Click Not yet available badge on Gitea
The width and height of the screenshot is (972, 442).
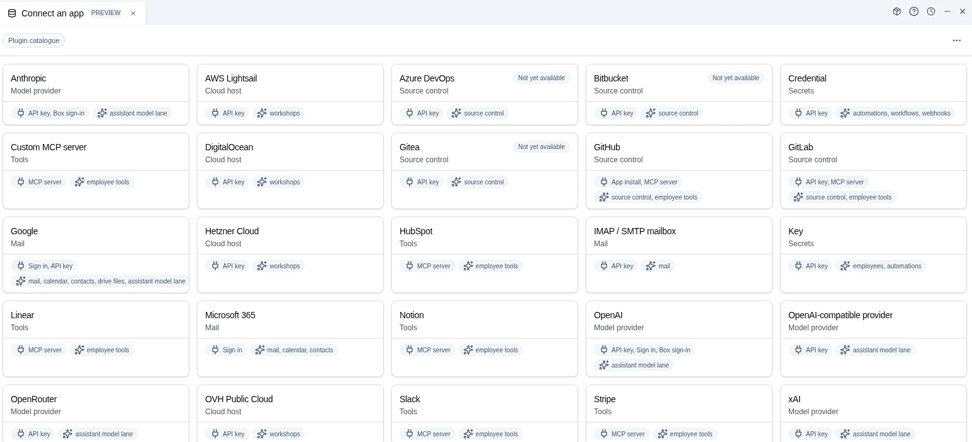(x=542, y=146)
